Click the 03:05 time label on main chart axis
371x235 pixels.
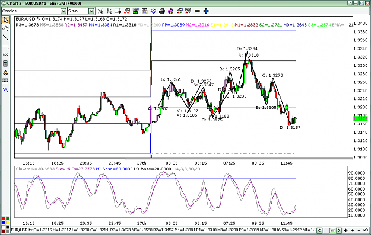[172, 163]
